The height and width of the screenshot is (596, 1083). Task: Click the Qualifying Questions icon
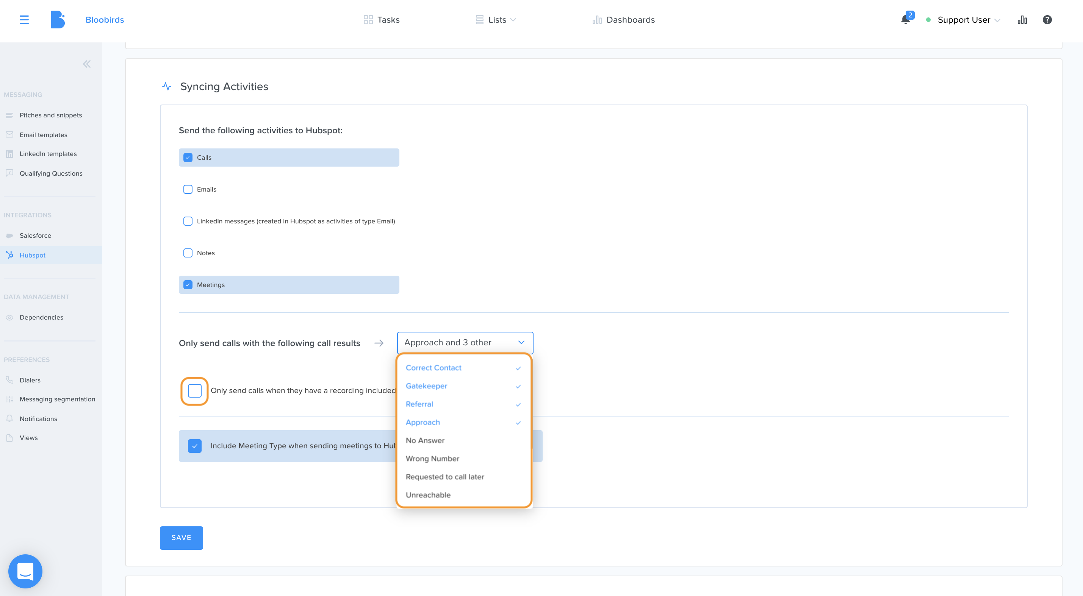9,173
